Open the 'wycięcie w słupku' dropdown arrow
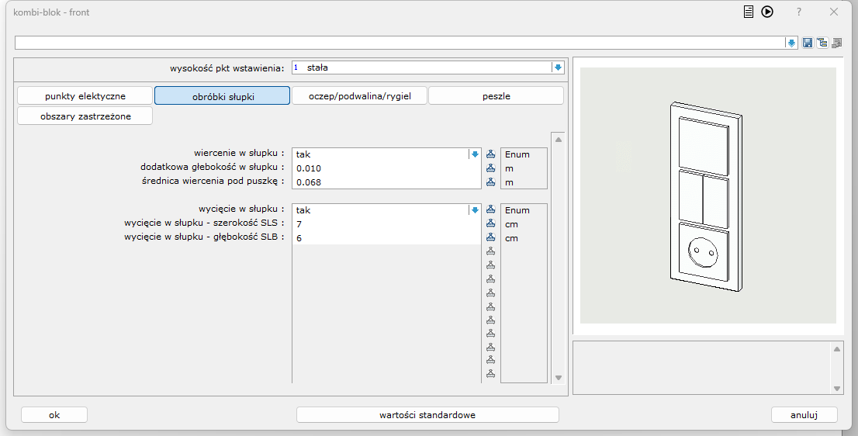Viewport: 858px width, 436px height. [x=475, y=210]
